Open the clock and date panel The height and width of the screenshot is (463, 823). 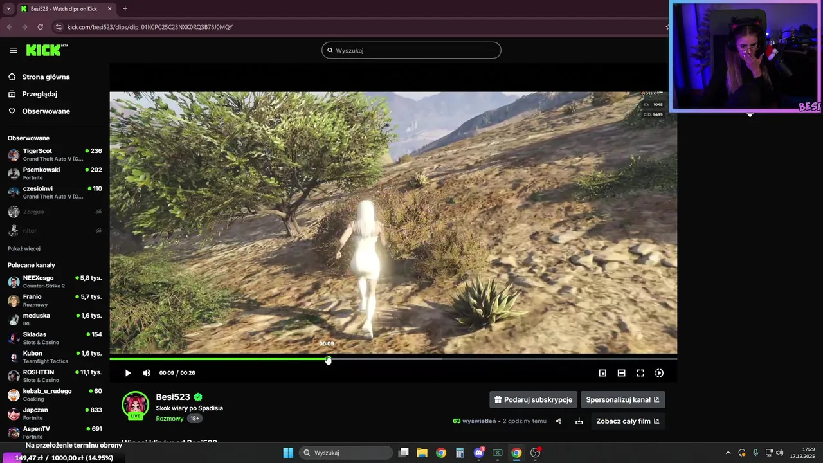(802, 453)
